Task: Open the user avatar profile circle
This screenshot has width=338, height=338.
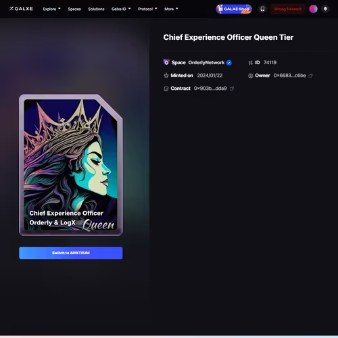Action: [x=313, y=9]
